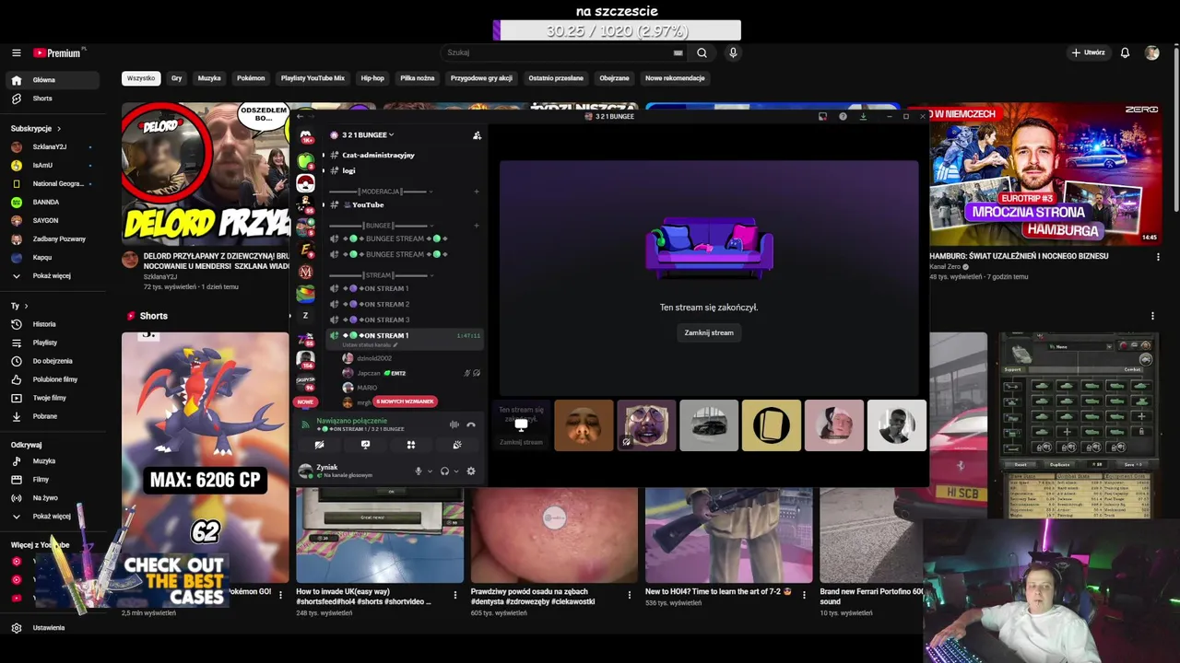Expand Subskrypcje section in YouTube sidebar
The image size is (1180, 663).
click(x=36, y=129)
